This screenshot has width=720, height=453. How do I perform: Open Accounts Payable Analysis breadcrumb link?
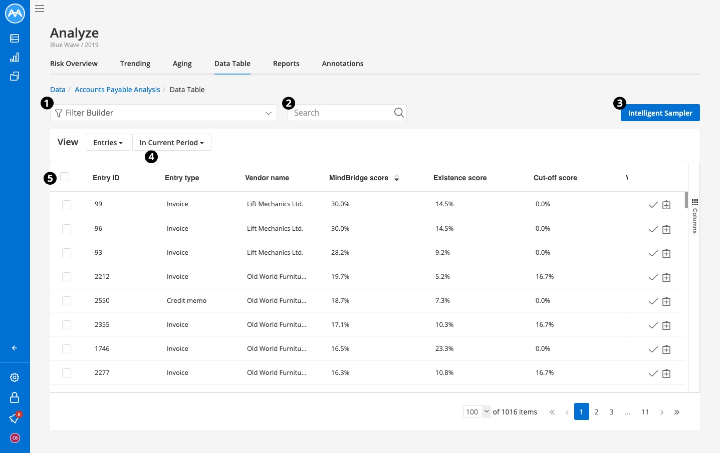(117, 90)
